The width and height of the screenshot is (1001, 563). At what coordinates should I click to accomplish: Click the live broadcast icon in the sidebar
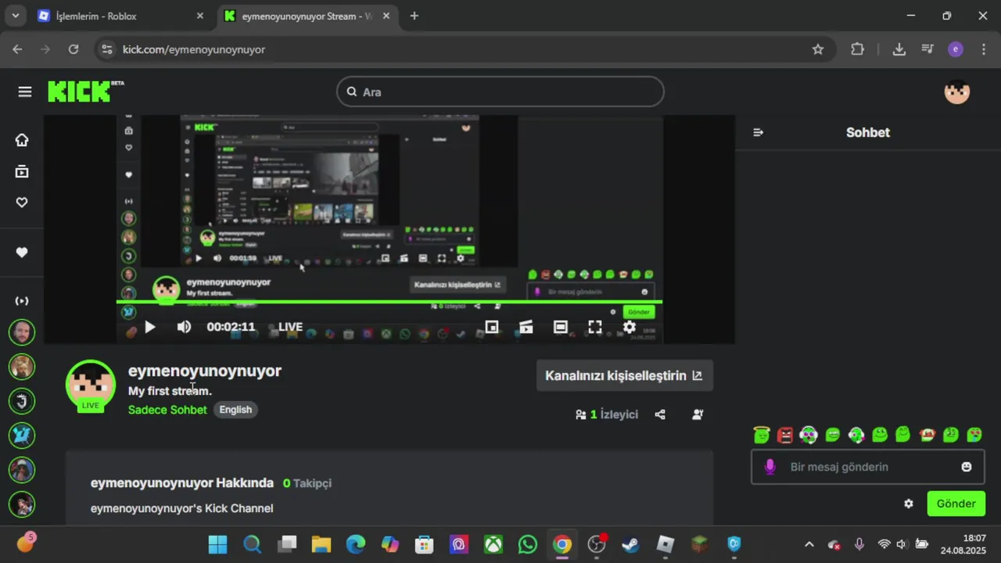[x=22, y=301]
